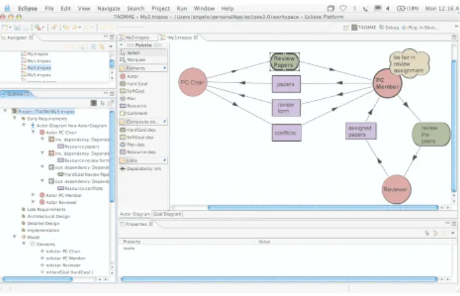Click the Outline panel horizontal scrollbar
460x296 pixels.
point(38,280)
